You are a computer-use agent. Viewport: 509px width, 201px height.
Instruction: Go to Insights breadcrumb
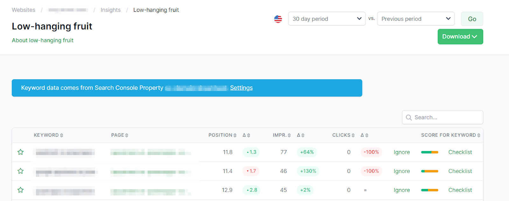pyautogui.click(x=110, y=10)
